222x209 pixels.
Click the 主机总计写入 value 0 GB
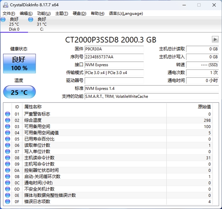(202, 57)
